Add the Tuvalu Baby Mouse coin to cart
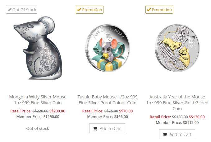This screenshot has width=211, height=142. point(107,129)
